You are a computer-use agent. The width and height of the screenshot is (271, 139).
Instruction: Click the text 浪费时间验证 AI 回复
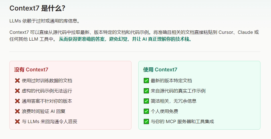coord(44,111)
